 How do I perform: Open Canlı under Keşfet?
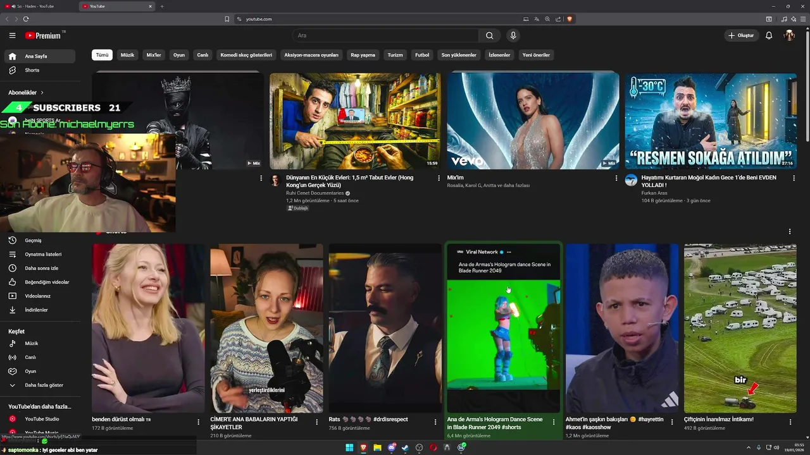pyautogui.click(x=40, y=357)
